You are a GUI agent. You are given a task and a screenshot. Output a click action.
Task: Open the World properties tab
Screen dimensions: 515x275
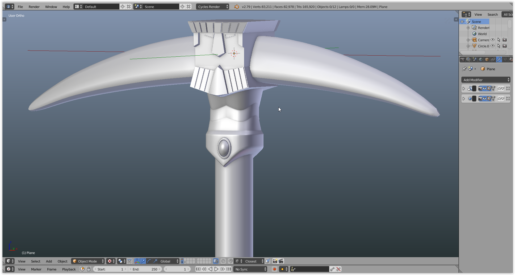point(481,60)
